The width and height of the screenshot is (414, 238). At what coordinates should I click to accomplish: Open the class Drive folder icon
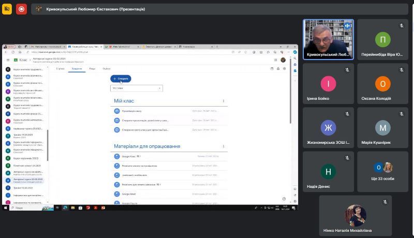278,69
